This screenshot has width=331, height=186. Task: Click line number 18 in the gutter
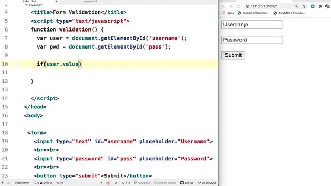pyautogui.click(x=5, y=133)
